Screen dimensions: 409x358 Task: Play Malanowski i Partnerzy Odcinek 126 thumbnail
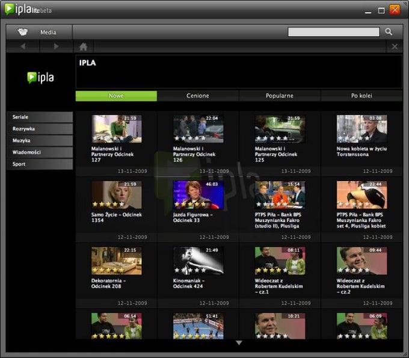pos(198,129)
